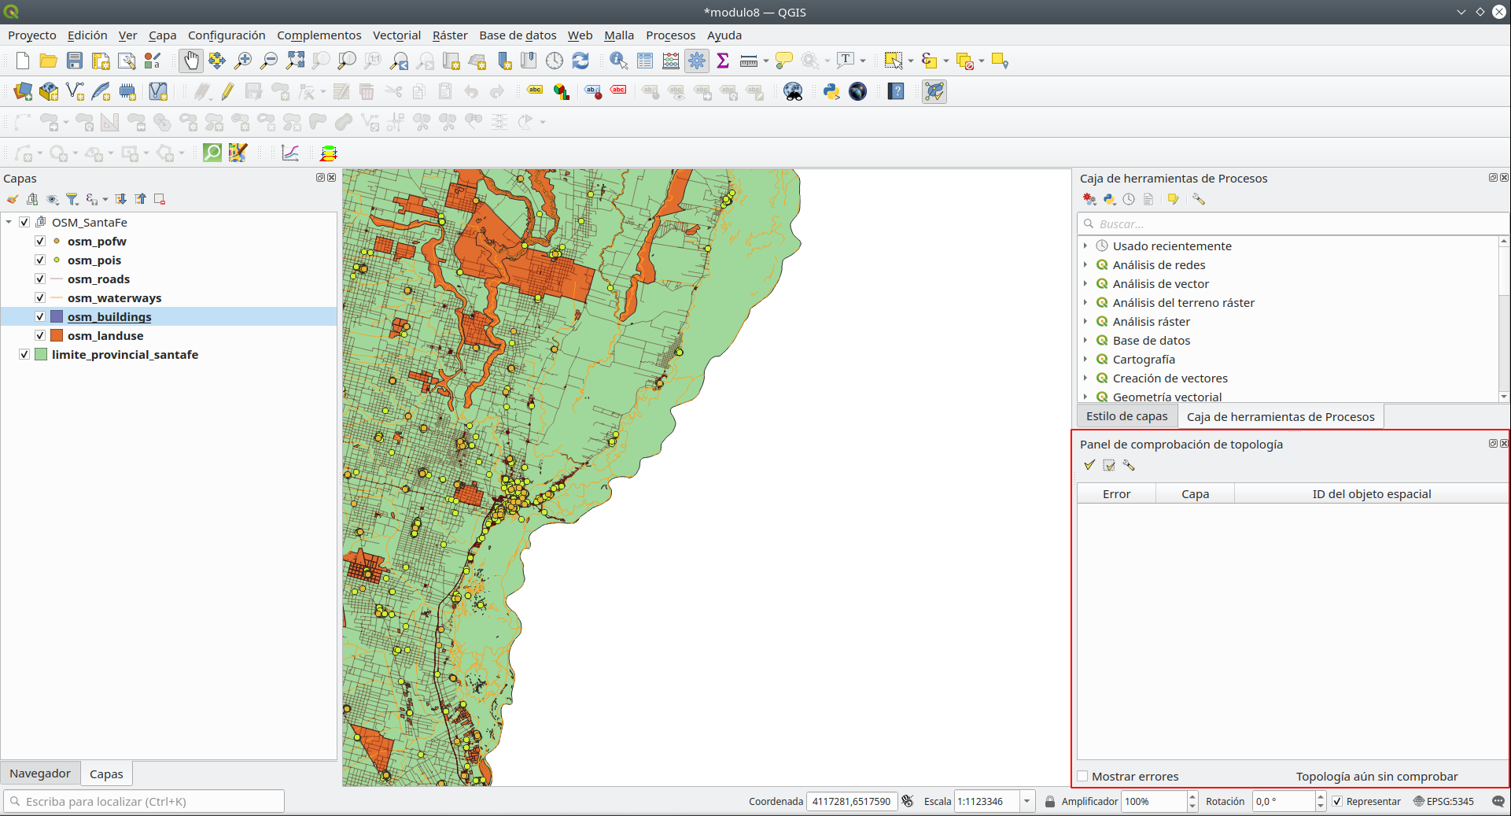Select the Pan Map hand tool

tap(191, 61)
